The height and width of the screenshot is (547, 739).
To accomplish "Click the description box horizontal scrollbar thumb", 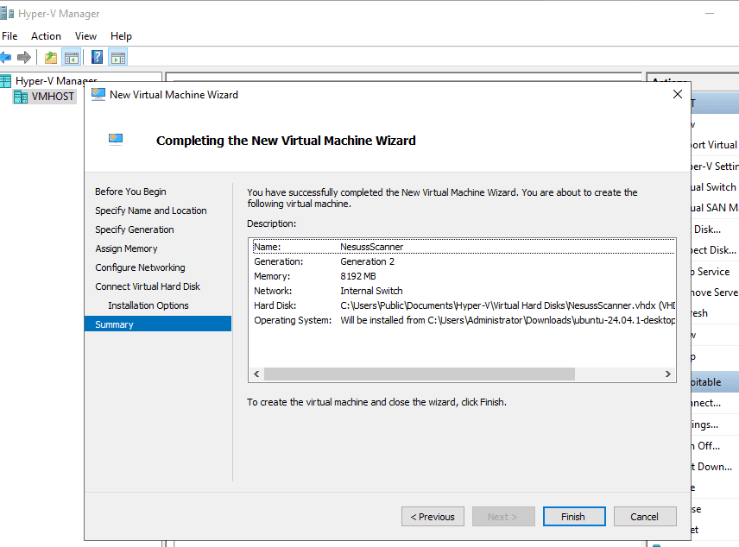I will tap(420, 374).
